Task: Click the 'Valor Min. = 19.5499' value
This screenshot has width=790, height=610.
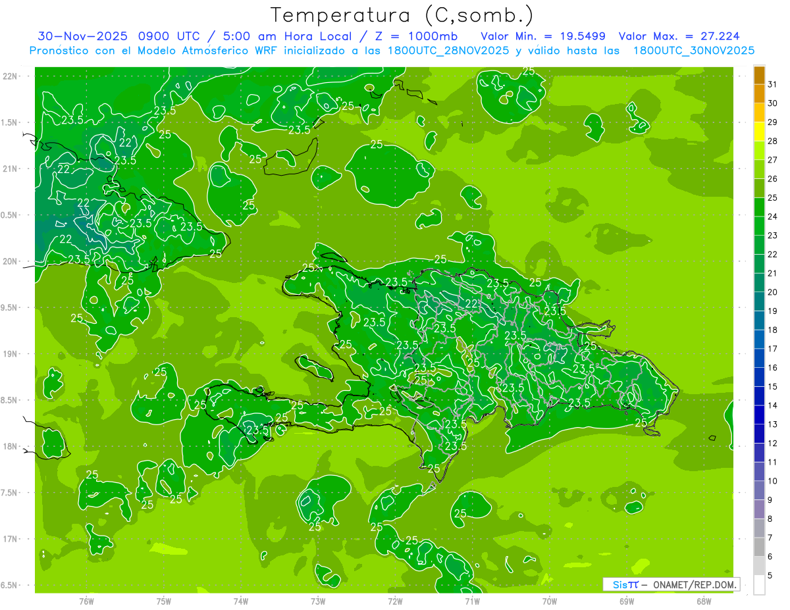Action: point(543,36)
